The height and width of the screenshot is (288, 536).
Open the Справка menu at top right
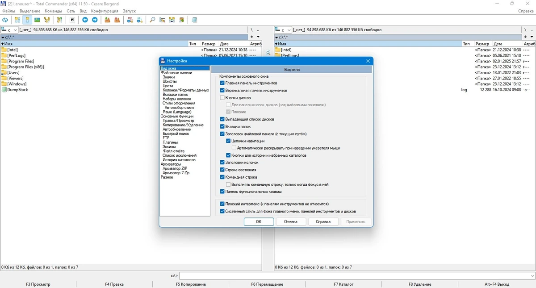pyautogui.click(x=526, y=11)
